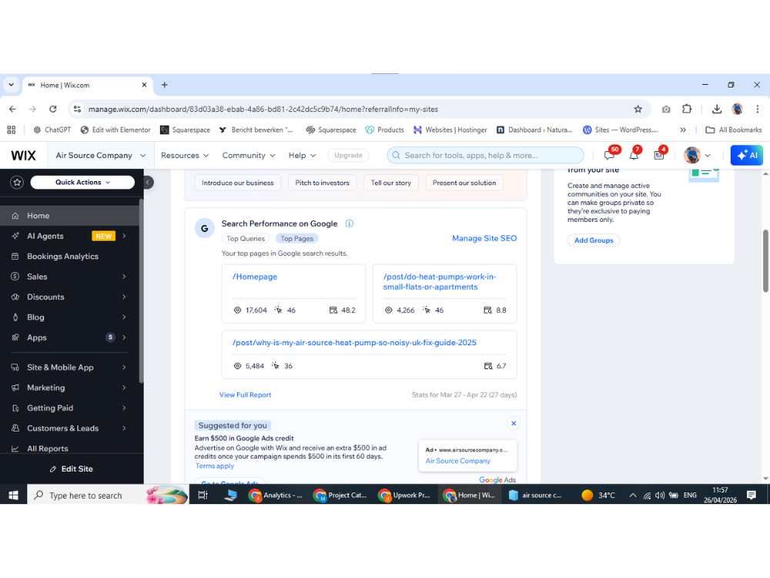Screen dimensions: 770x578
Task: Open Windows notification center icon
Action: (x=752, y=495)
